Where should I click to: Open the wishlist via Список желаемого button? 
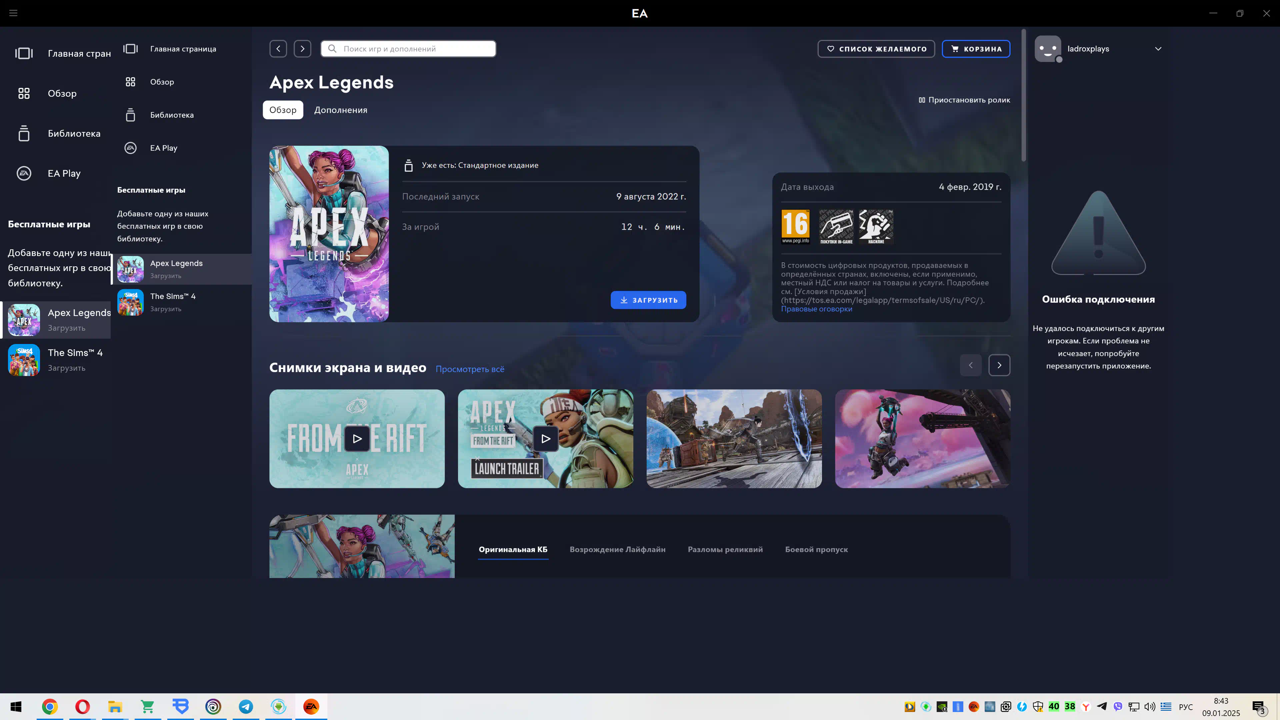877,49
